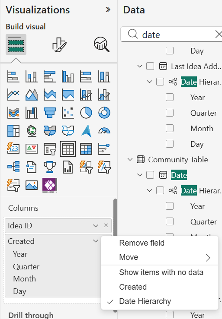Image resolution: width=222 pixels, height=319 pixels.
Task: Select the donut chart visual icon
Action: point(104,113)
